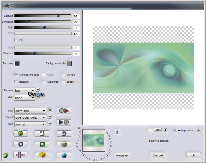
Task: Open the Glue mode dropdown
Action: click(30, 124)
